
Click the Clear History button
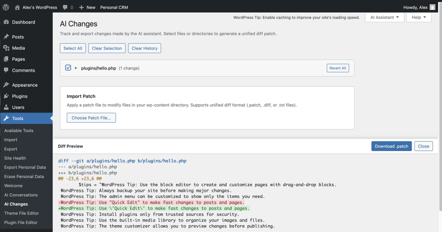144,48
